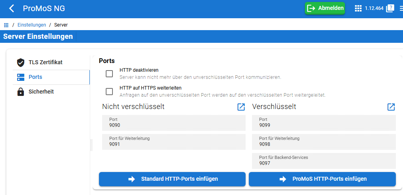Click the Server Einstellungen heading
The image size is (403, 195).
coord(38,36)
